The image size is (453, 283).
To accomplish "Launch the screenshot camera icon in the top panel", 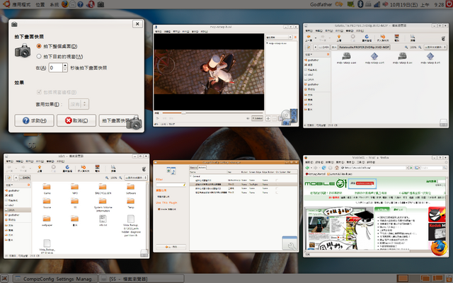I will pos(101,4).
